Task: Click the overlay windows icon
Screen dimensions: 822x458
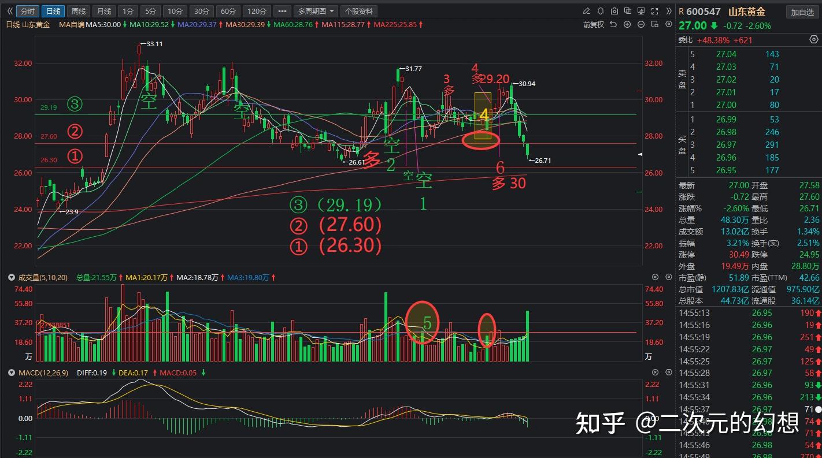Action: point(628,11)
